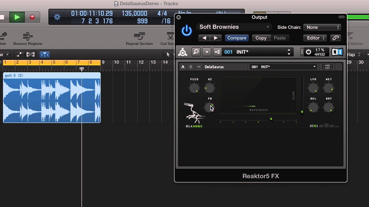Click the #2321 label at bottom right
This screenshot has height=207, width=369.
point(314,126)
